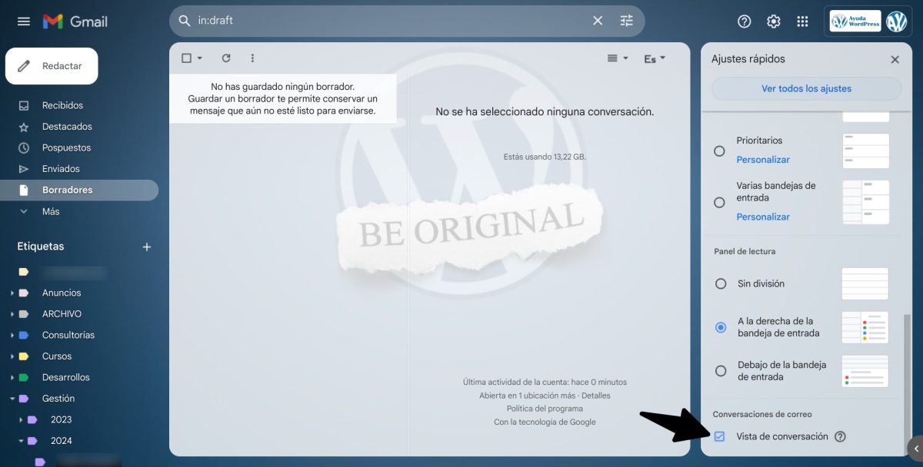Screen dimensions: 923x467
Task: Create a new label with the plus icon
Action: [146, 247]
